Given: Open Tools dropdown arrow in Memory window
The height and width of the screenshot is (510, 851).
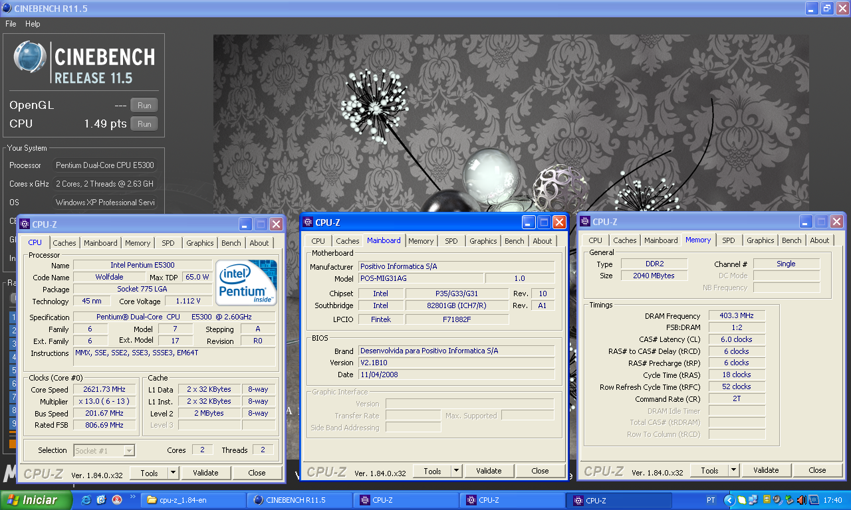Looking at the screenshot, I should 733,470.
